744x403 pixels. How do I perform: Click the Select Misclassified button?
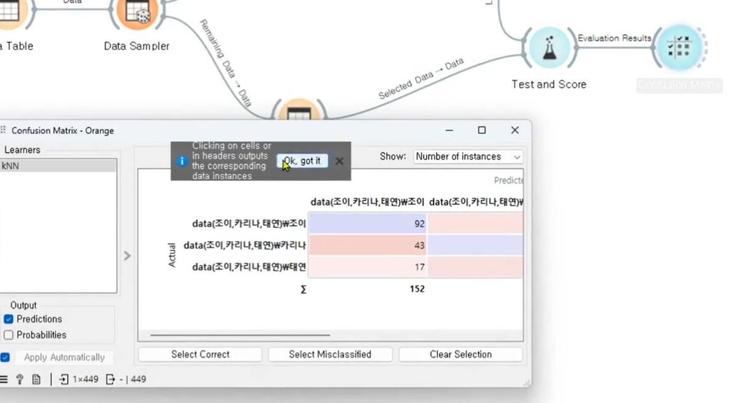(330, 354)
